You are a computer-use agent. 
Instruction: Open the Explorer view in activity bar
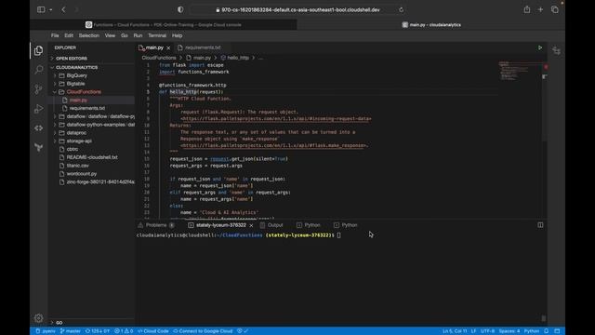(39, 50)
